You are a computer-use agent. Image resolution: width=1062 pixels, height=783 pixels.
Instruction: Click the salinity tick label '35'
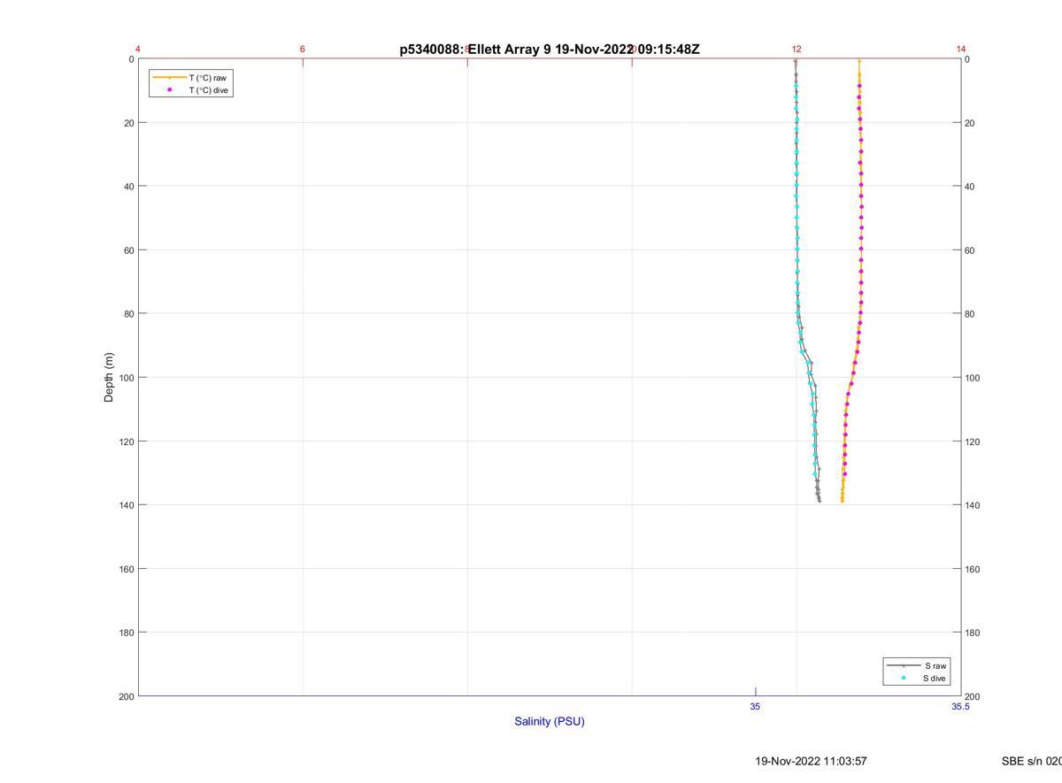755,706
